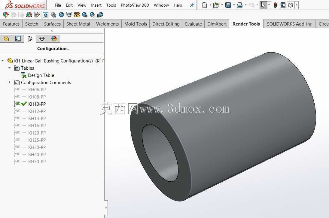Image resolution: width=329 pixels, height=218 pixels.
Task: Select the ConfigurationManager tab icon
Action: click(30, 39)
